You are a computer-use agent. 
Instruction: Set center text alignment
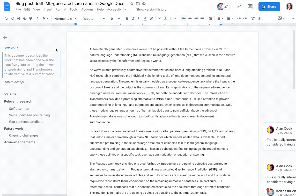coord(190,18)
